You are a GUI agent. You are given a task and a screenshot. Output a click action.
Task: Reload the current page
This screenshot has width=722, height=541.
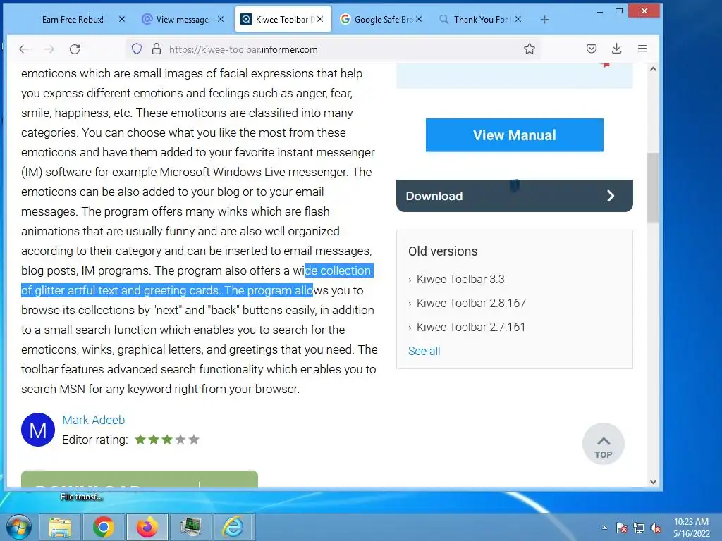coord(75,49)
